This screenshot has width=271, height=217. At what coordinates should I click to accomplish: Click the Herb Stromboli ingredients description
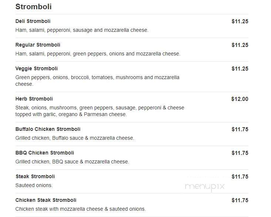(x=100, y=111)
